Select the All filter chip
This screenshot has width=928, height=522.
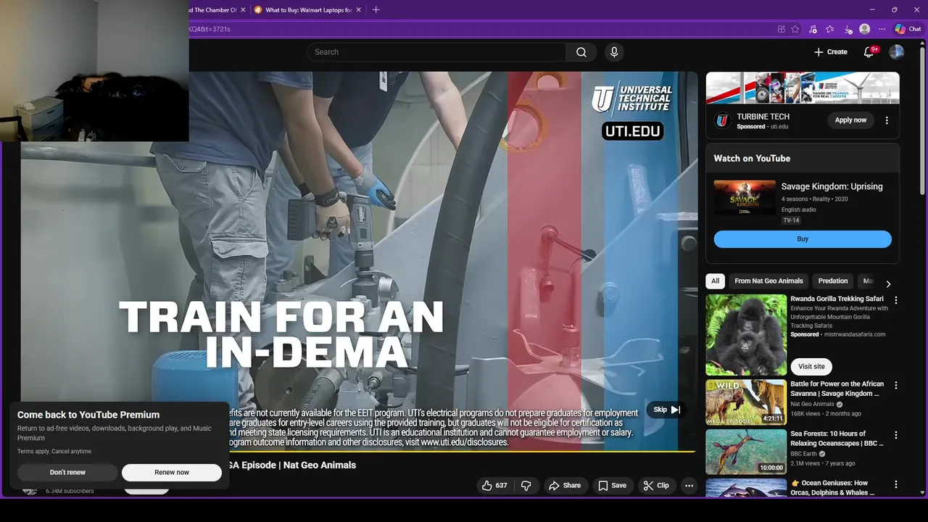pyautogui.click(x=716, y=281)
